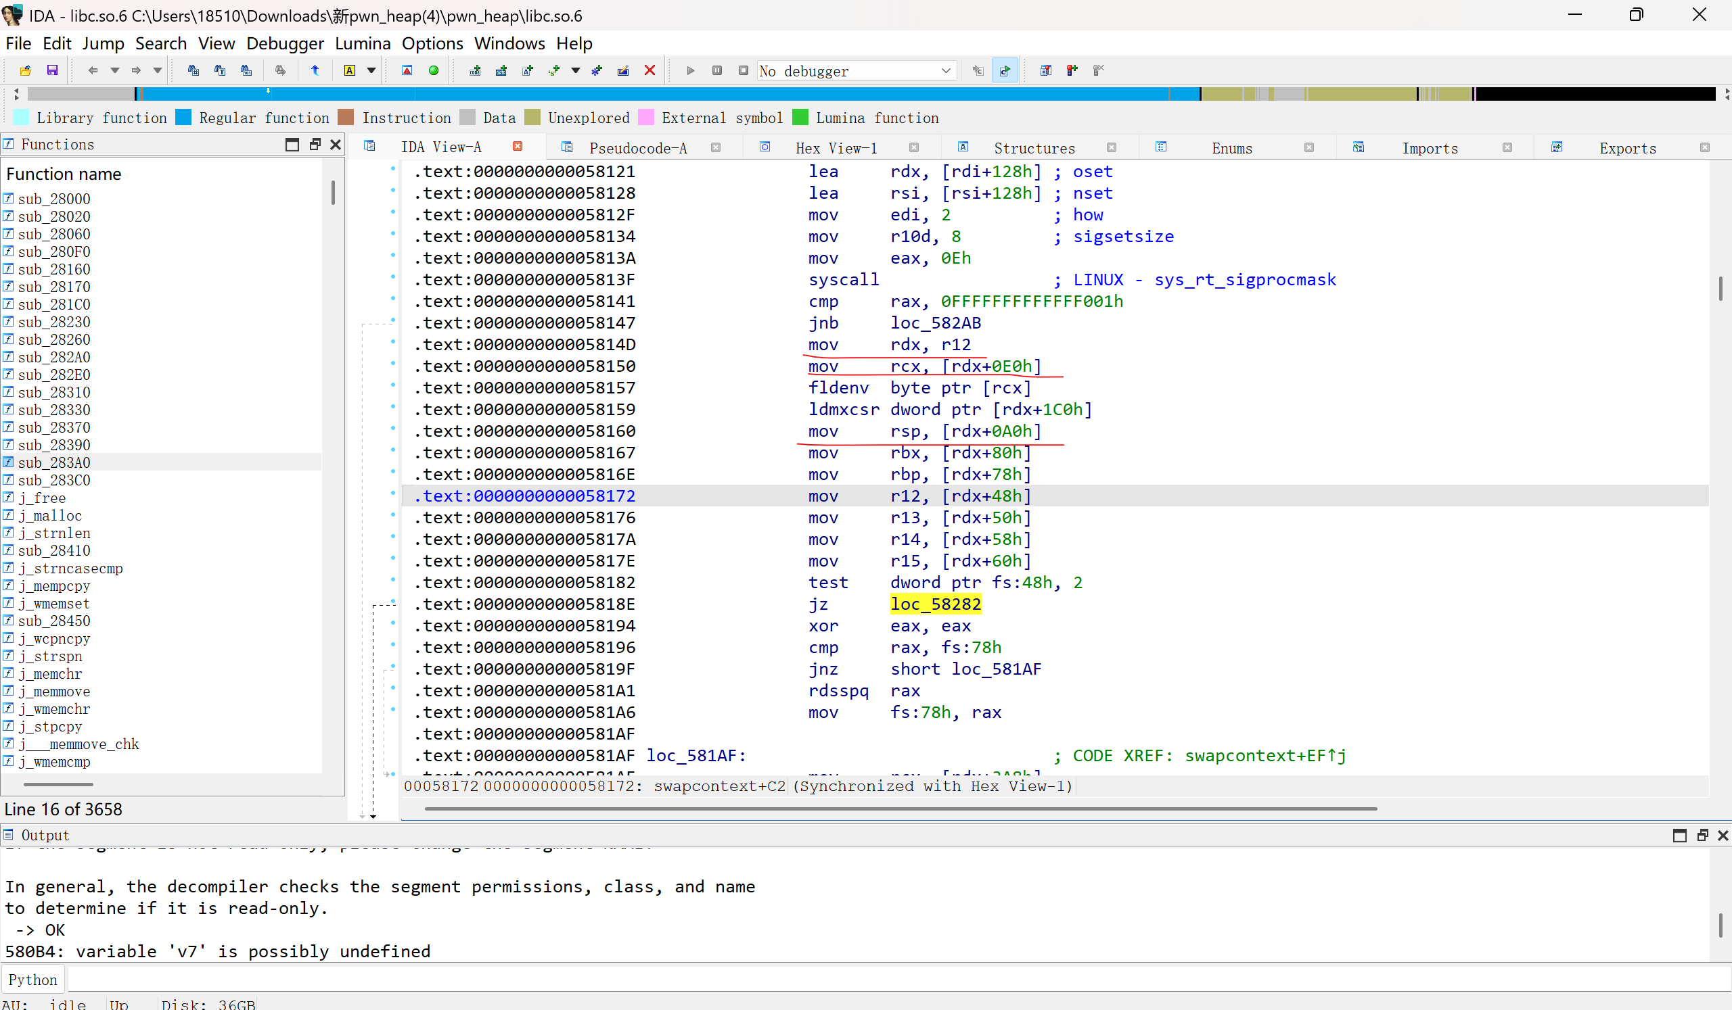1732x1010 pixels.
Task: Click the Regular function legend color swatch
Action: pyautogui.click(x=183, y=118)
